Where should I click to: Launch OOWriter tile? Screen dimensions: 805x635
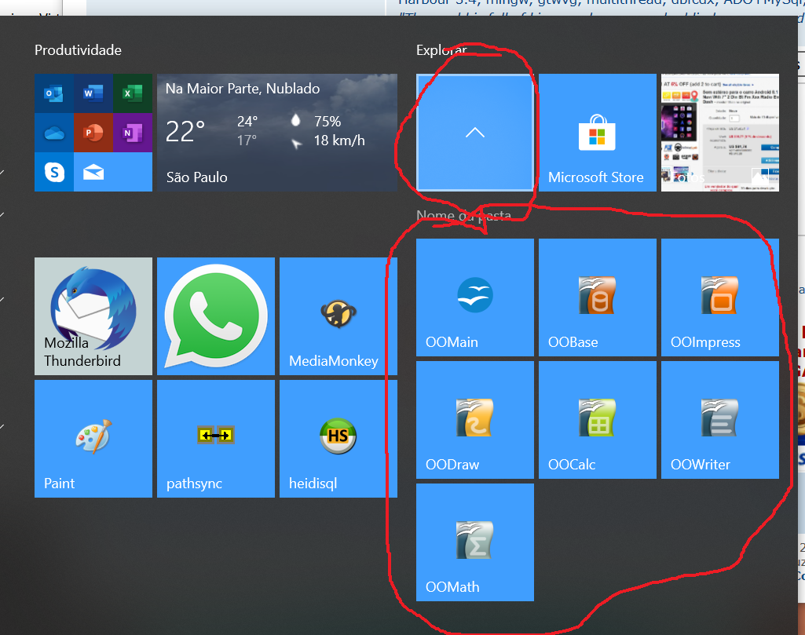[x=719, y=420]
